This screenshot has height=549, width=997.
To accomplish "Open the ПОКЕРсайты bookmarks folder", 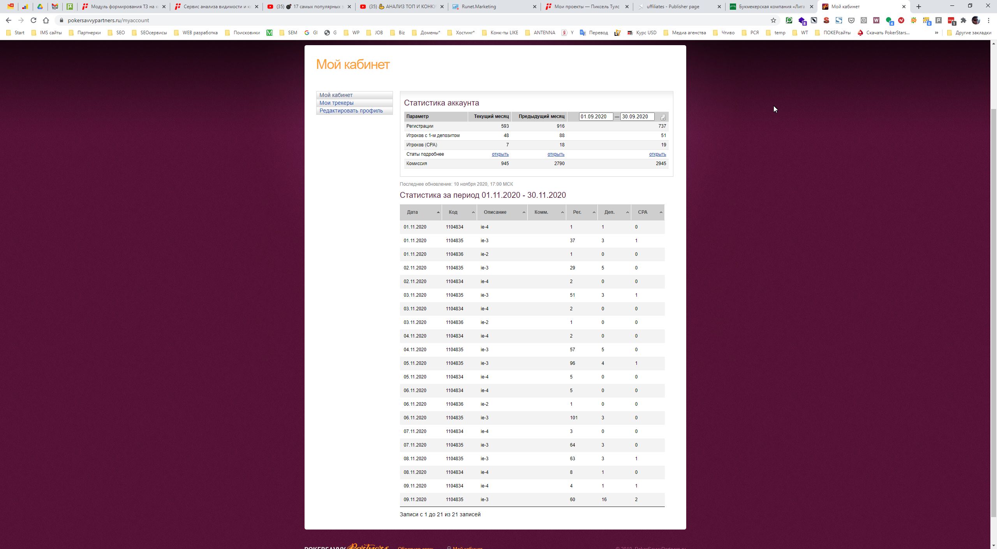I will coord(833,33).
